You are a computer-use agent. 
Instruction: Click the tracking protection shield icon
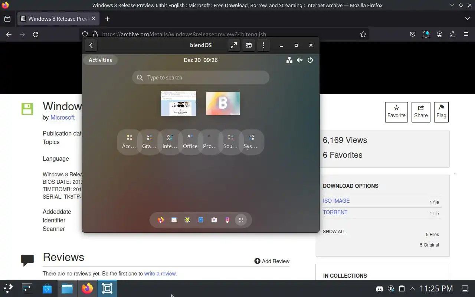(x=85, y=34)
